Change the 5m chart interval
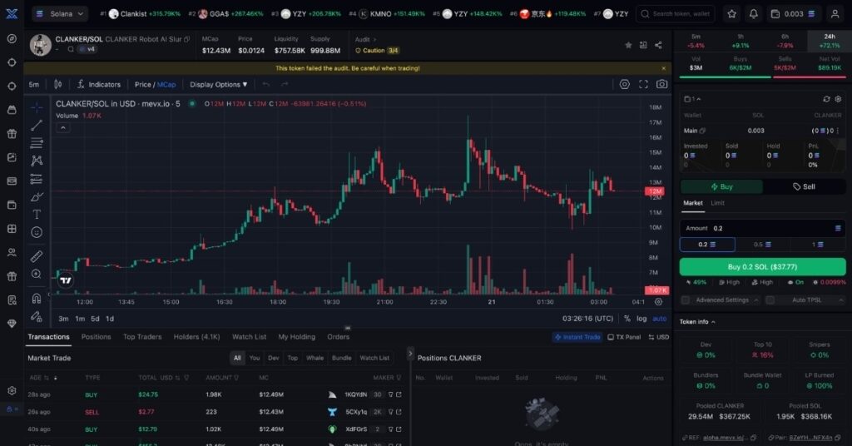This screenshot has height=446, width=852. pos(33,85)
